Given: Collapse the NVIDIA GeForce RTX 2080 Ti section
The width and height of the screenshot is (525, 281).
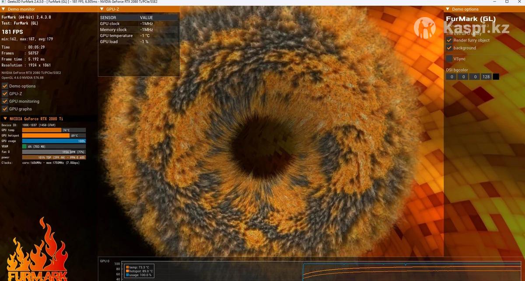Looking at the screenshot, I should tap(5, 119).
